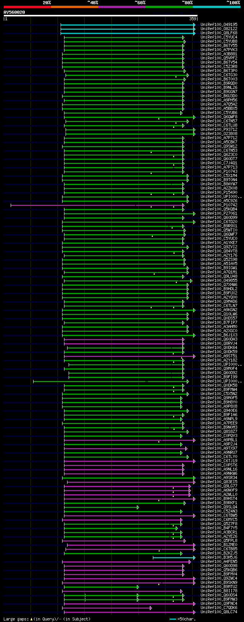Select the UniRef100_Q8LC74 label
244x622 pixels.
tap(219, 612)
